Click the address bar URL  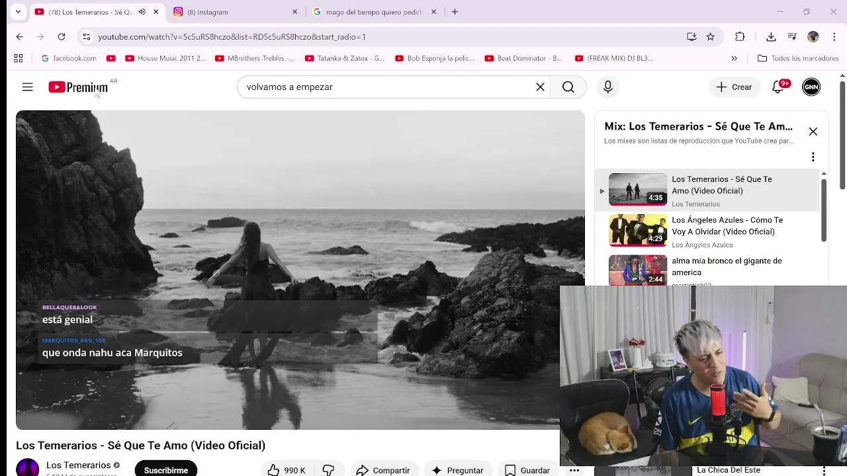click(232, 37)
